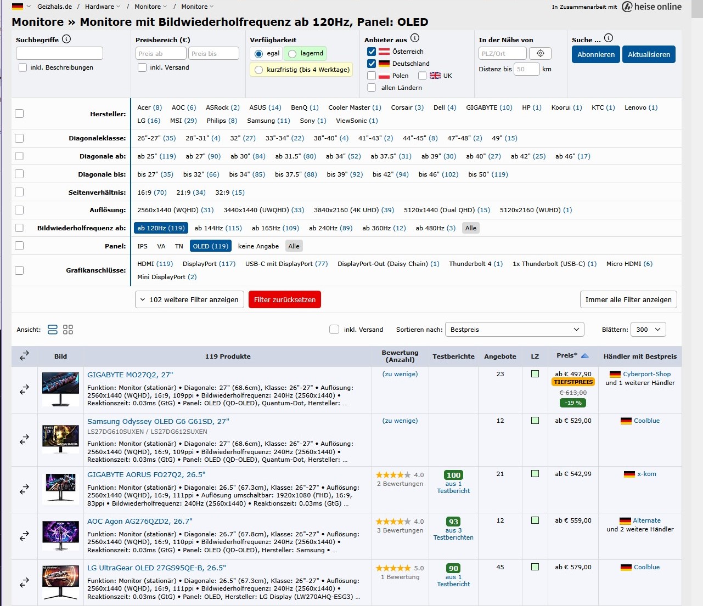Click availability indicator for GIGABYTE MO27Q2

click(x=535, y=374)
